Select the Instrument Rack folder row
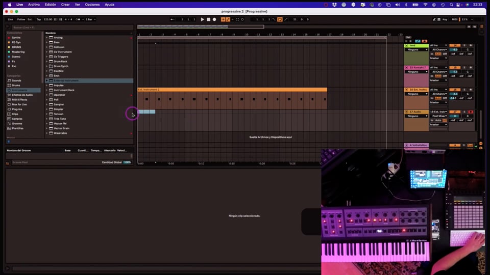The width and height of the screenshot is (490, 275). [x=89, y=90]
